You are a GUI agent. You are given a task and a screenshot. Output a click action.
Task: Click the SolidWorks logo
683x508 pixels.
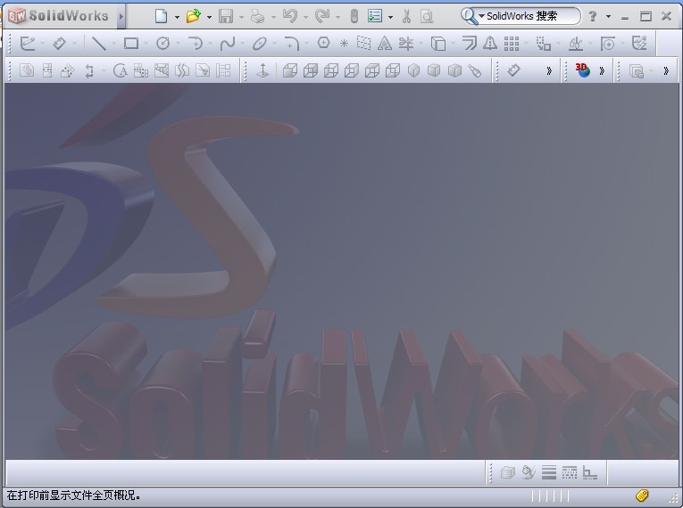coord(58,16)
